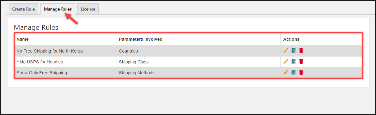
Task: Open the Licence tab
Action: [88, 9]
